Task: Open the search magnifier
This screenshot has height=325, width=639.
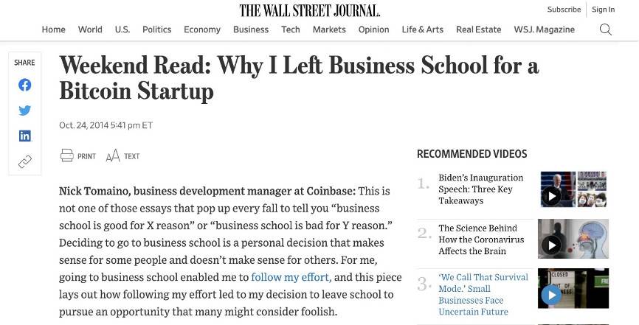Action: tap(606, 29)
